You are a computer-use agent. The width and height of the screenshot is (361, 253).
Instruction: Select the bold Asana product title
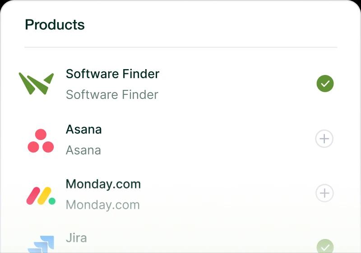pos(84,129)
